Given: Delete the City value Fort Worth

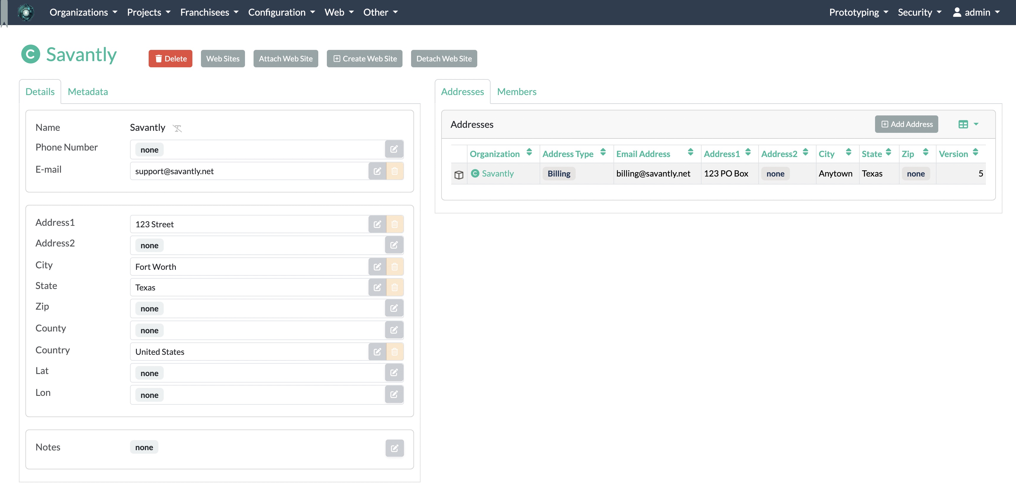Looking at the screenshot, I should click(395, 267).
